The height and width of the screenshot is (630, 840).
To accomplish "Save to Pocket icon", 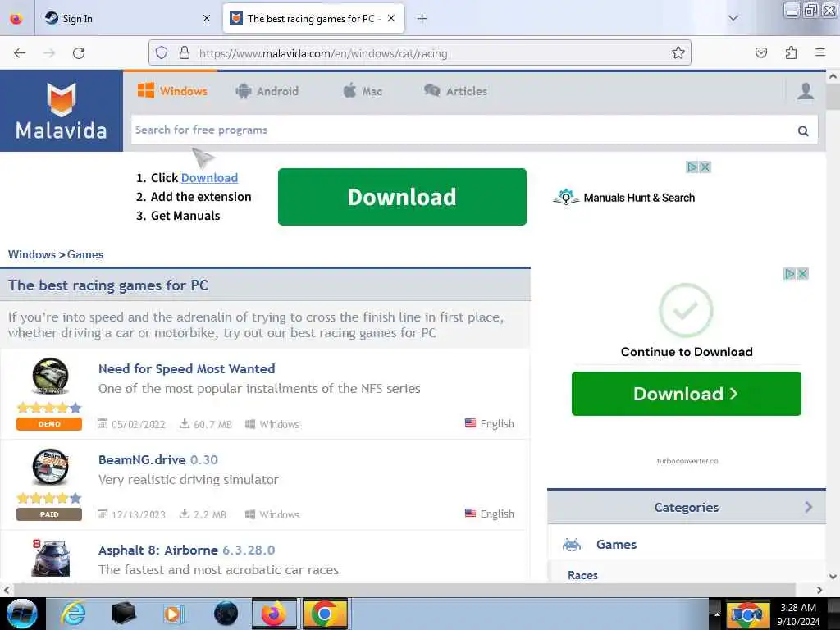I will pos(760,52).
